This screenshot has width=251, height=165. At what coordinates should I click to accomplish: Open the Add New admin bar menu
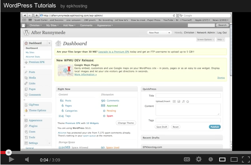click(69, 25)
